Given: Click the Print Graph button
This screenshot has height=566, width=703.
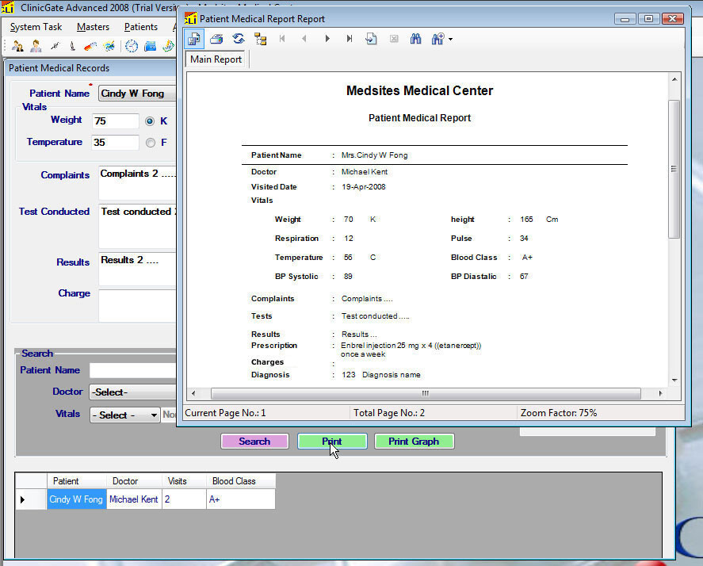Looking at the screenshot, I should coord(414,442).
